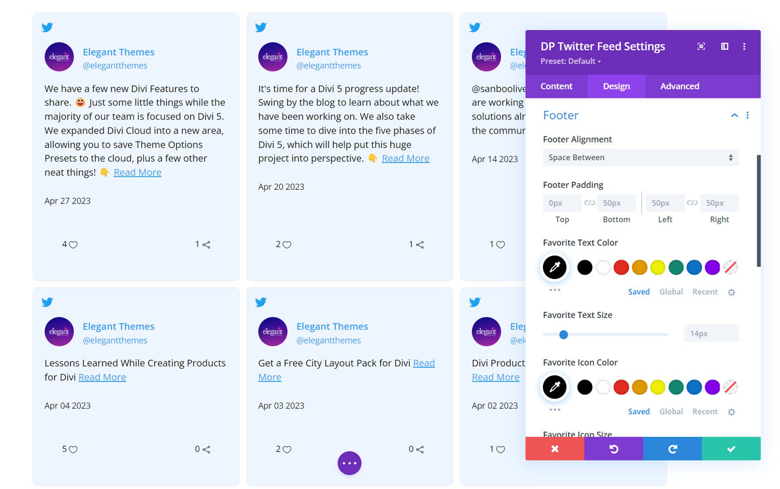Screen dimensions: 780x489
Task: Click the Footer Padding Top input field
Action: [x=562, y=203]
